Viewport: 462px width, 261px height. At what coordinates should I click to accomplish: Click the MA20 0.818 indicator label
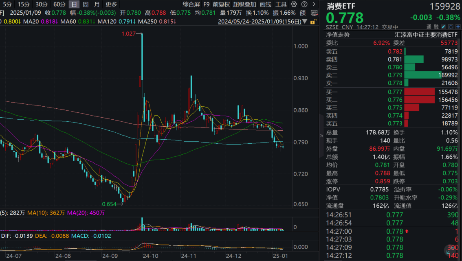pyautogui.click(x=40, y=22)
